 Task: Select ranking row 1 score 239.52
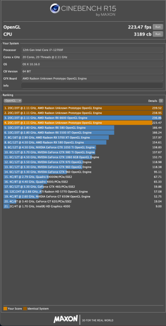pos(83,108)
